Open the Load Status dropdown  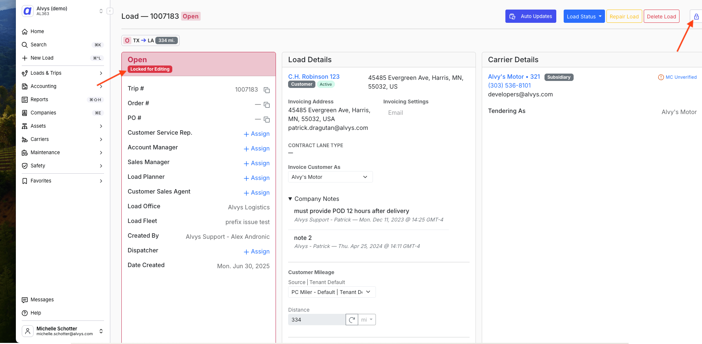(584, 17)
